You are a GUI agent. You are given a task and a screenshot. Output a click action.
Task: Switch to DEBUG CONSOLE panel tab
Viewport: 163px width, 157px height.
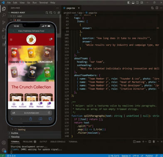pos(58,142)
